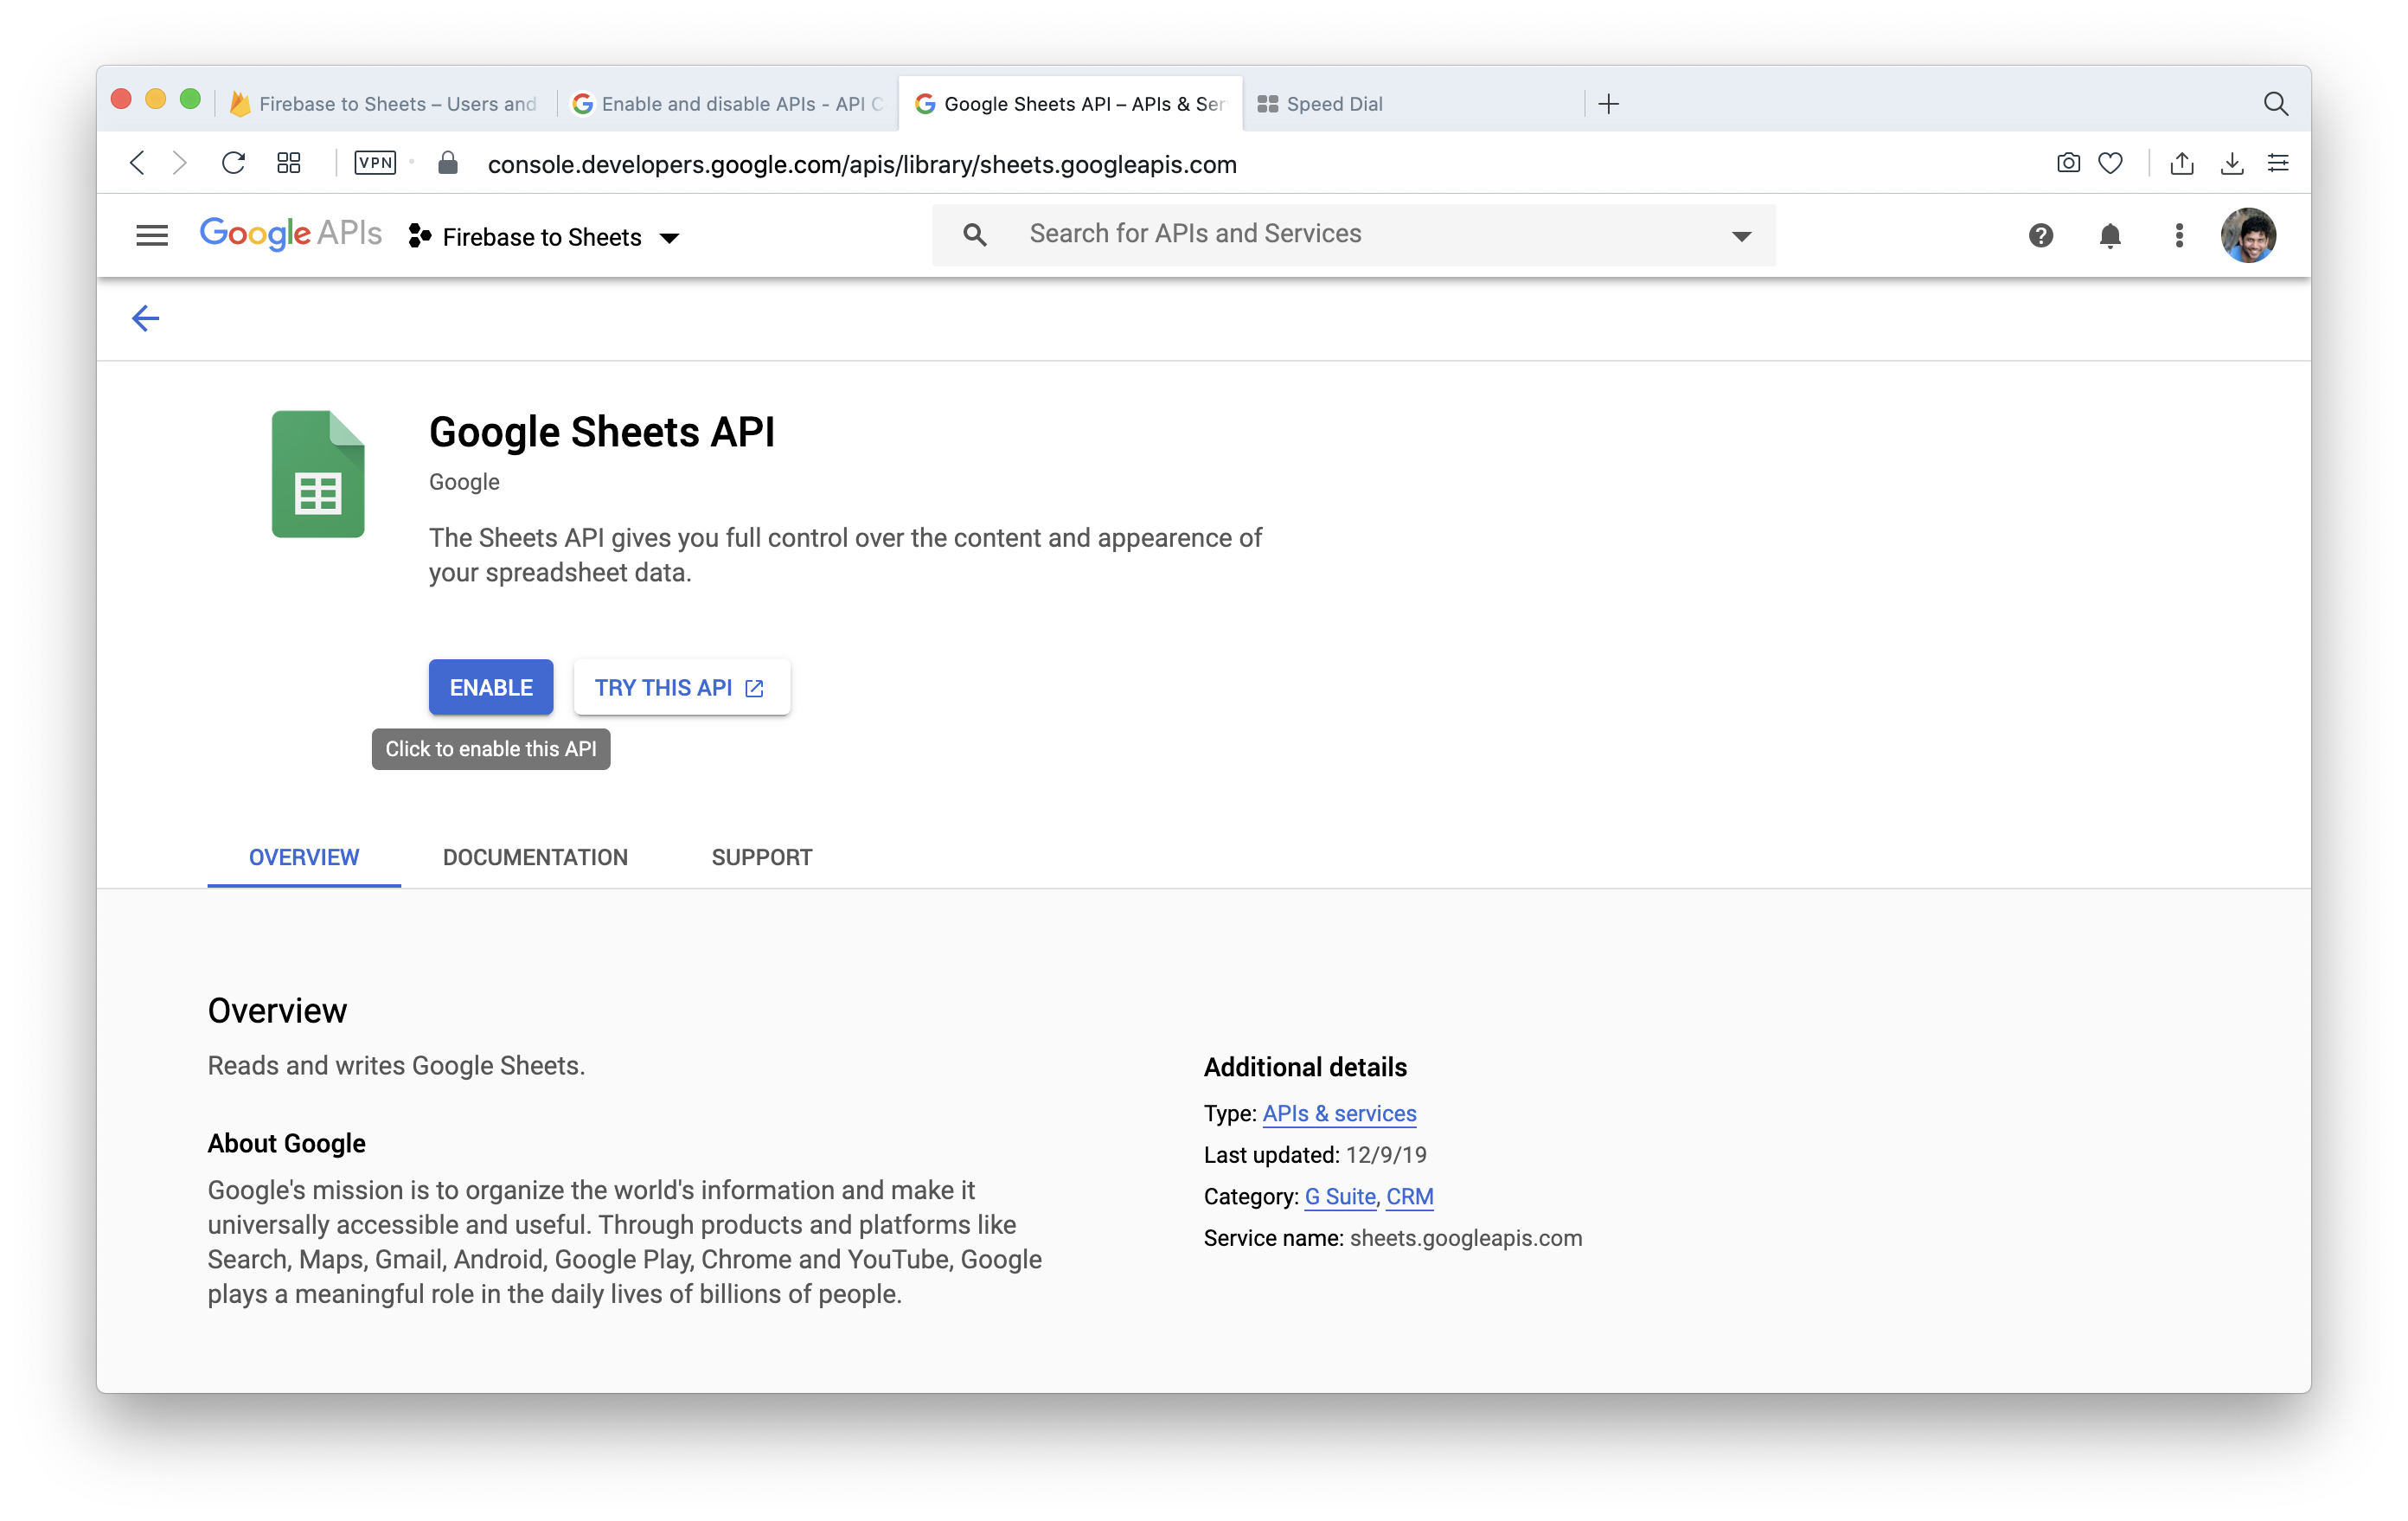Click the TRY THIS API button
The width and height of the screenshot is (2408, 1521).
tap(682, 687)
